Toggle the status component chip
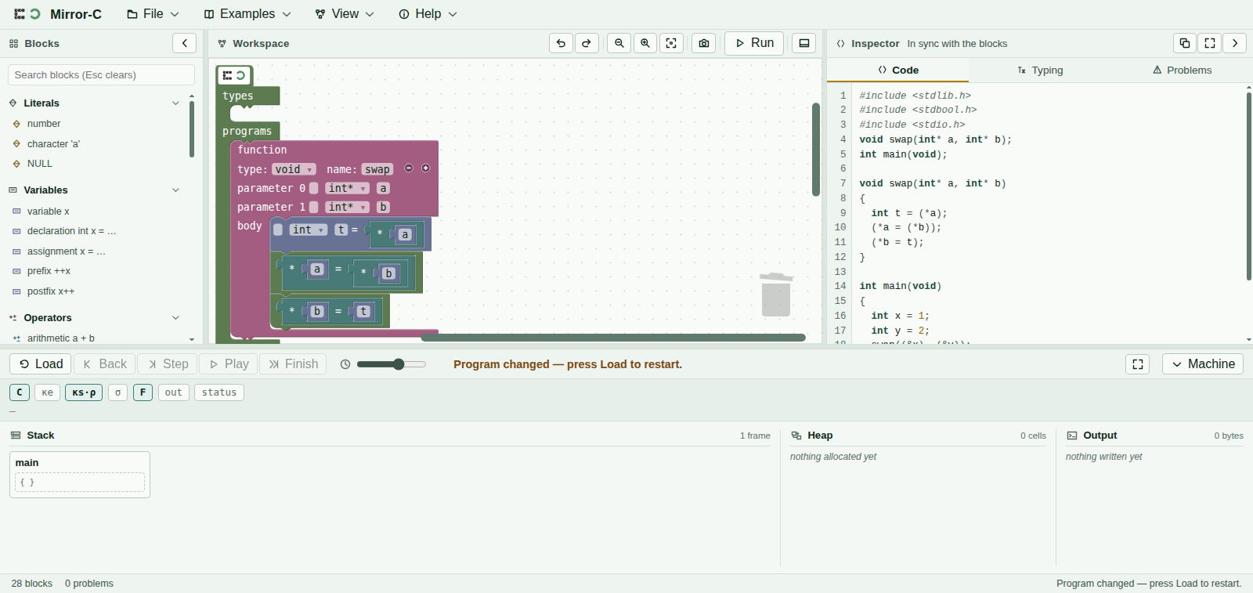This screenshot has height=593, width=1253. click(x=219, y=392)
